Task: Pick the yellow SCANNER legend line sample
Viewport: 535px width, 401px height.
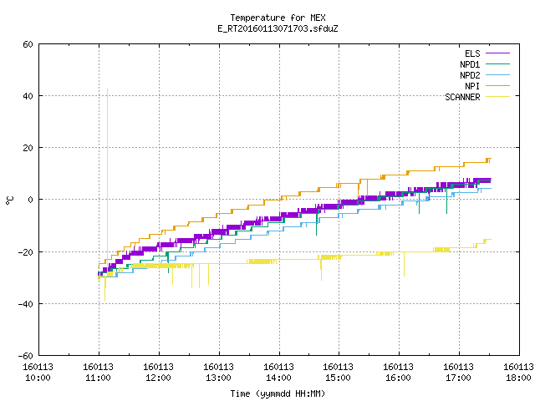Action: point(497,97)
